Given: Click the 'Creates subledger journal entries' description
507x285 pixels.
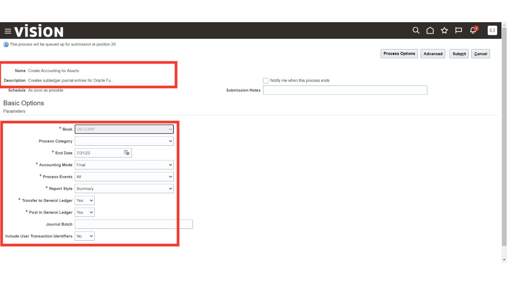Looking at the screenshot, I should 71,80.
